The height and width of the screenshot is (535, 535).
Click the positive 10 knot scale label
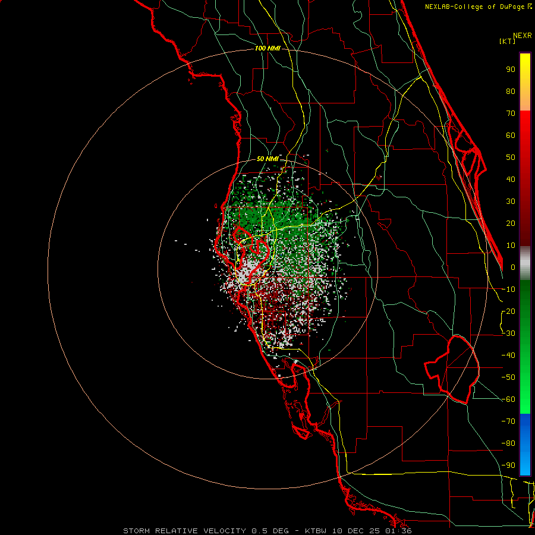511,246
